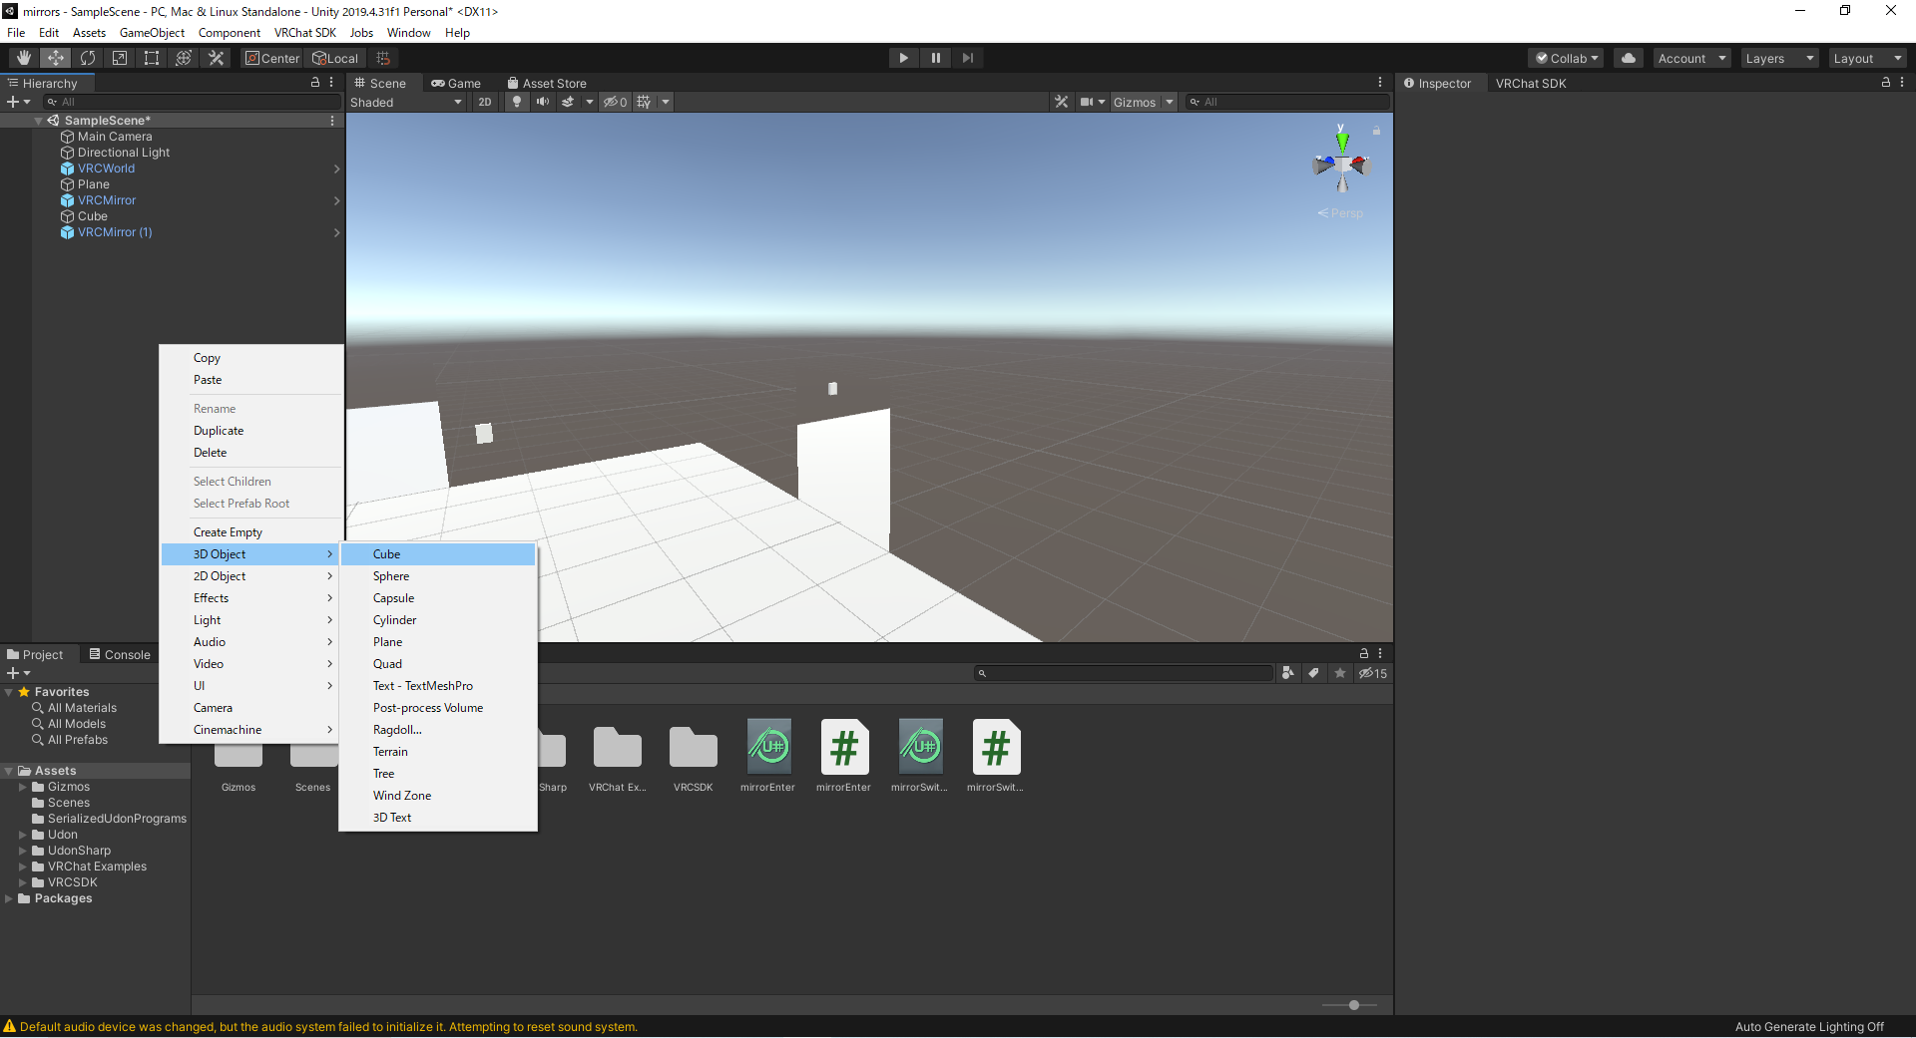The image size is (1916, 1038).
Task: Open the Asset Store tab
Action: point(547,83)
